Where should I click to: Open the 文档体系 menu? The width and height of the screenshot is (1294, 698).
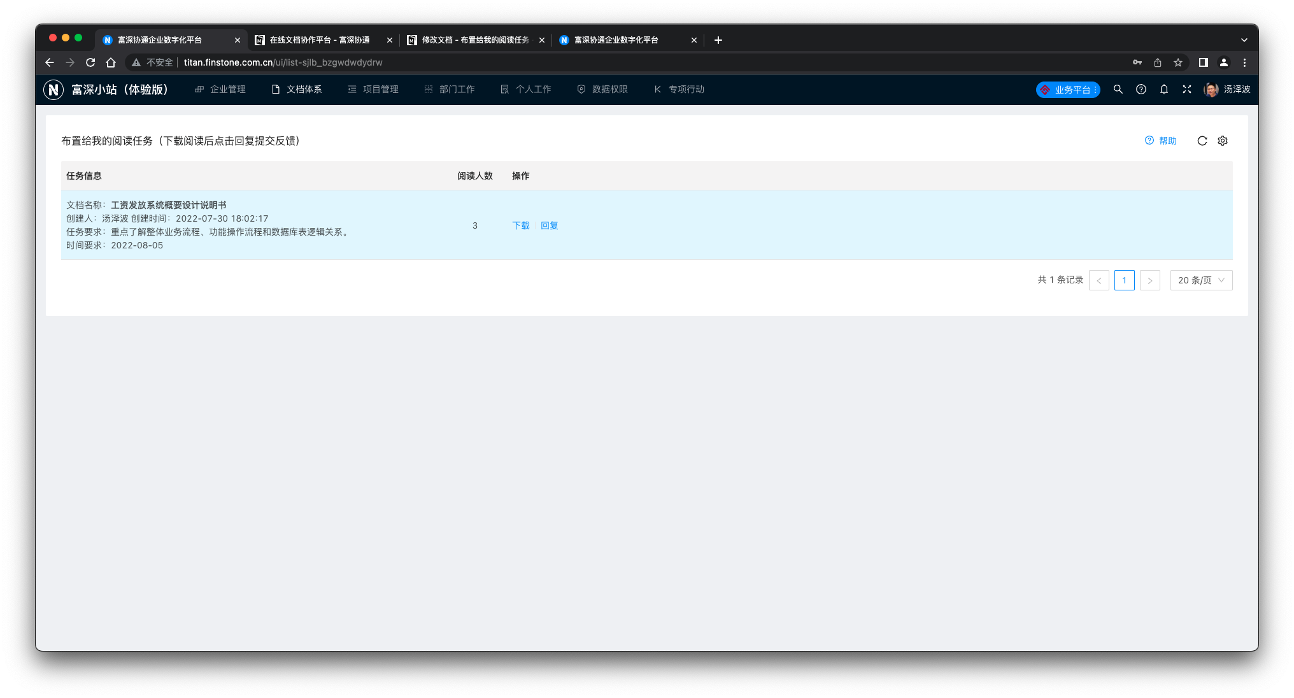(x=297, y=90)
